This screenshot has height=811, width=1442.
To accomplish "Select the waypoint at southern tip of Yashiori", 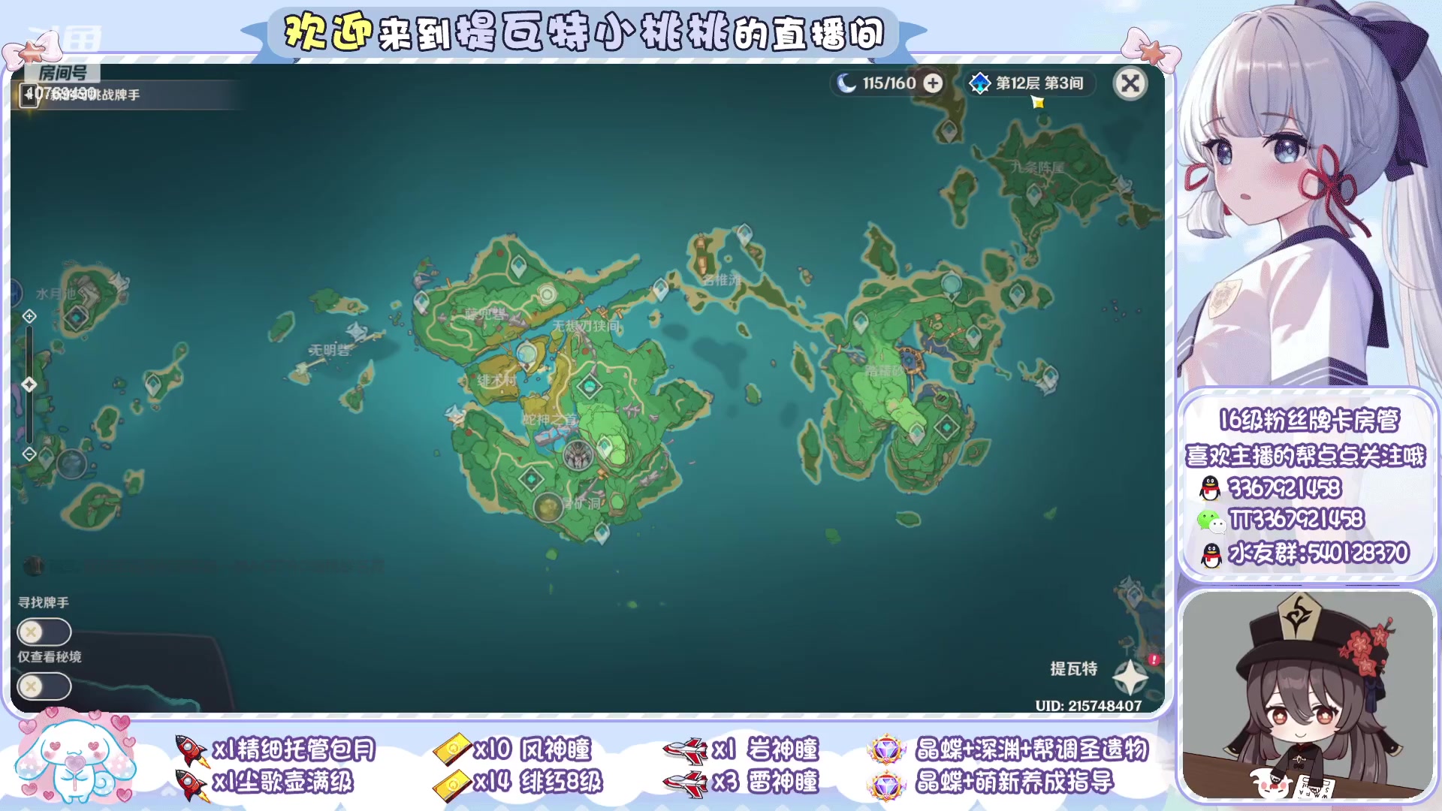I will pos(602,532).
